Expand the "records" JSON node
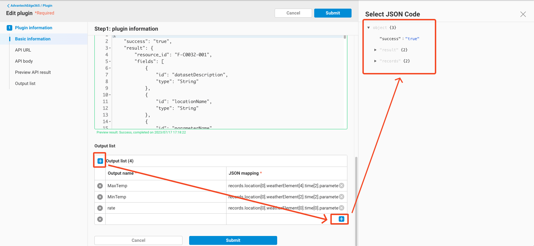The height and width of the screenshot is (246, 534). click(375, 61)
